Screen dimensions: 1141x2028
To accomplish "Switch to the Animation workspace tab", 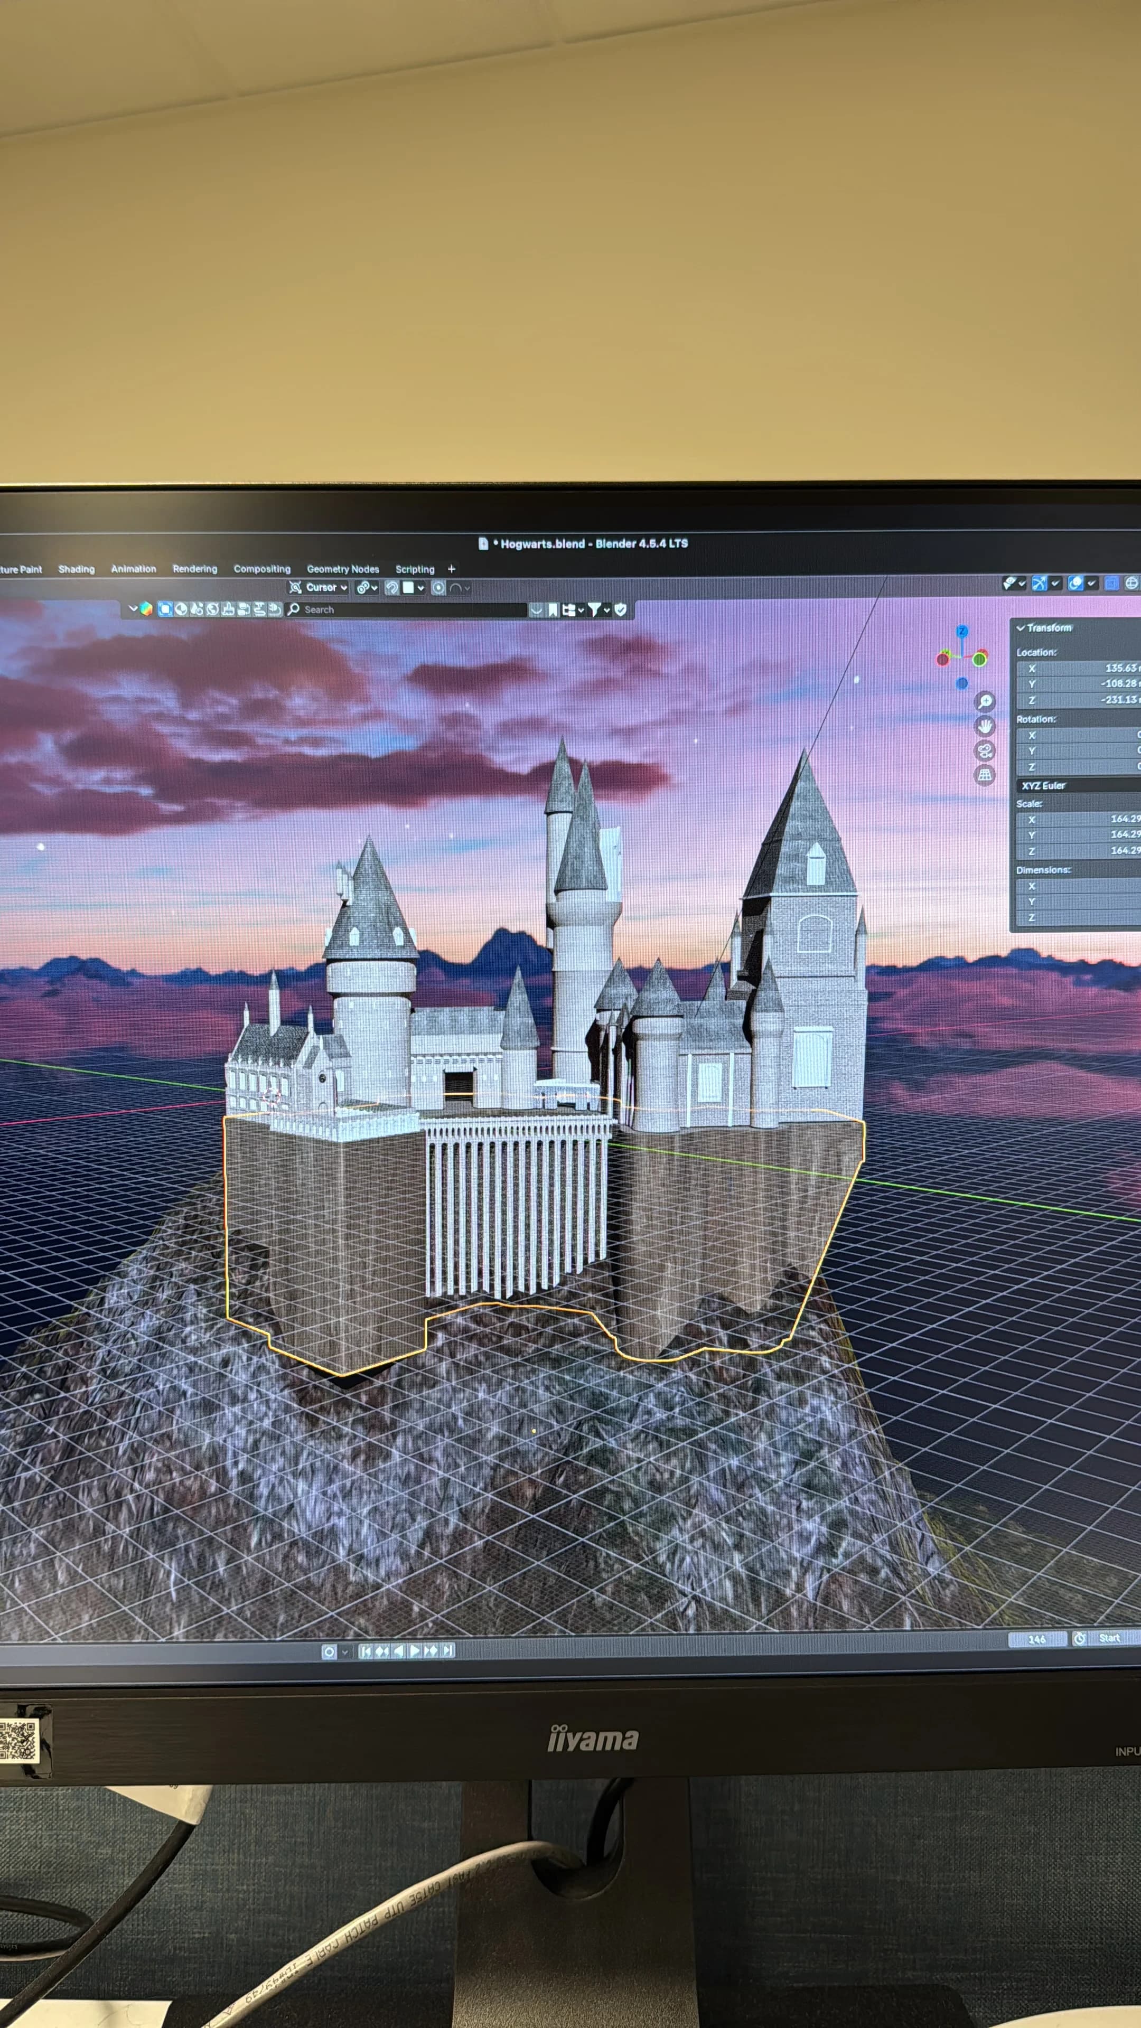I will [x=133, y=568].
